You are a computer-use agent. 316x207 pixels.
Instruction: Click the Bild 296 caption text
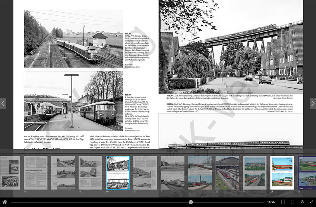pyautogui.click(x=230, y=108)
